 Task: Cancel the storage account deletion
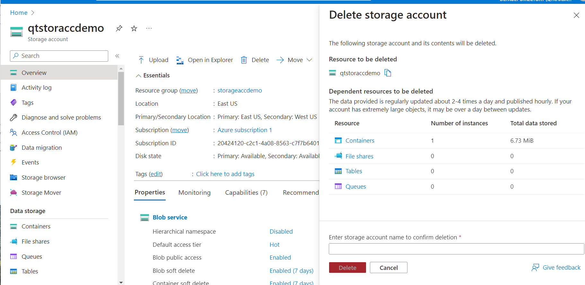(389, 268)
